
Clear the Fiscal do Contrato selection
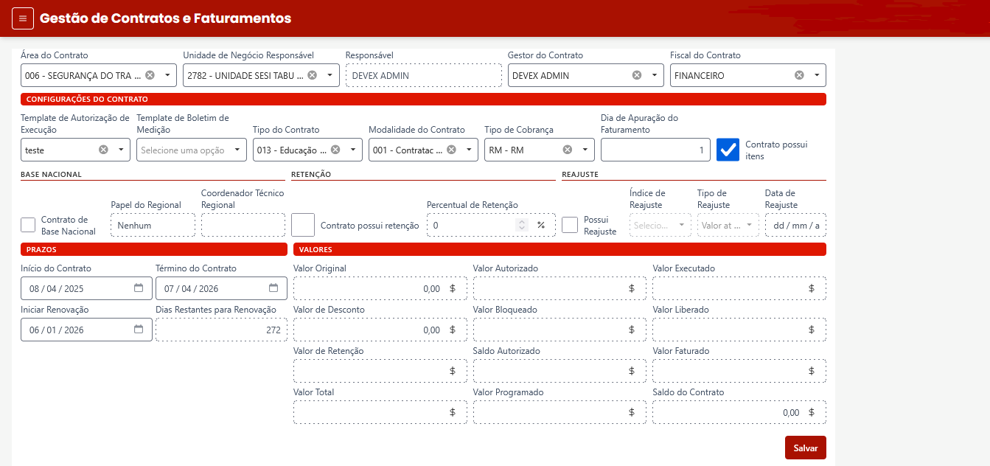799,75
